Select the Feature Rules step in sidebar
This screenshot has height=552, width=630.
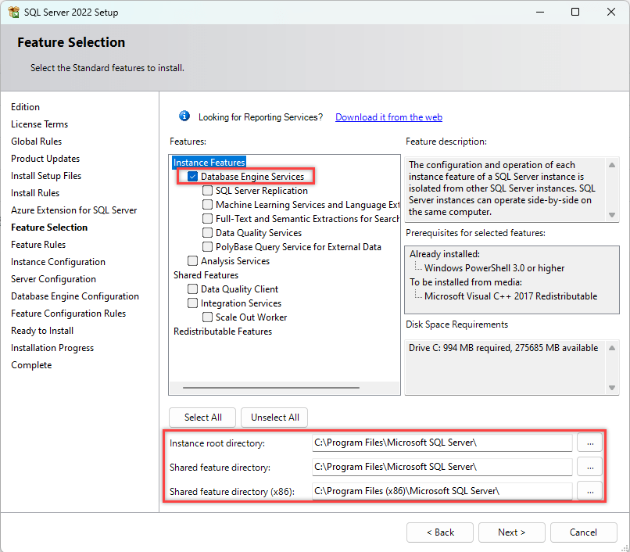coord(38,244)
